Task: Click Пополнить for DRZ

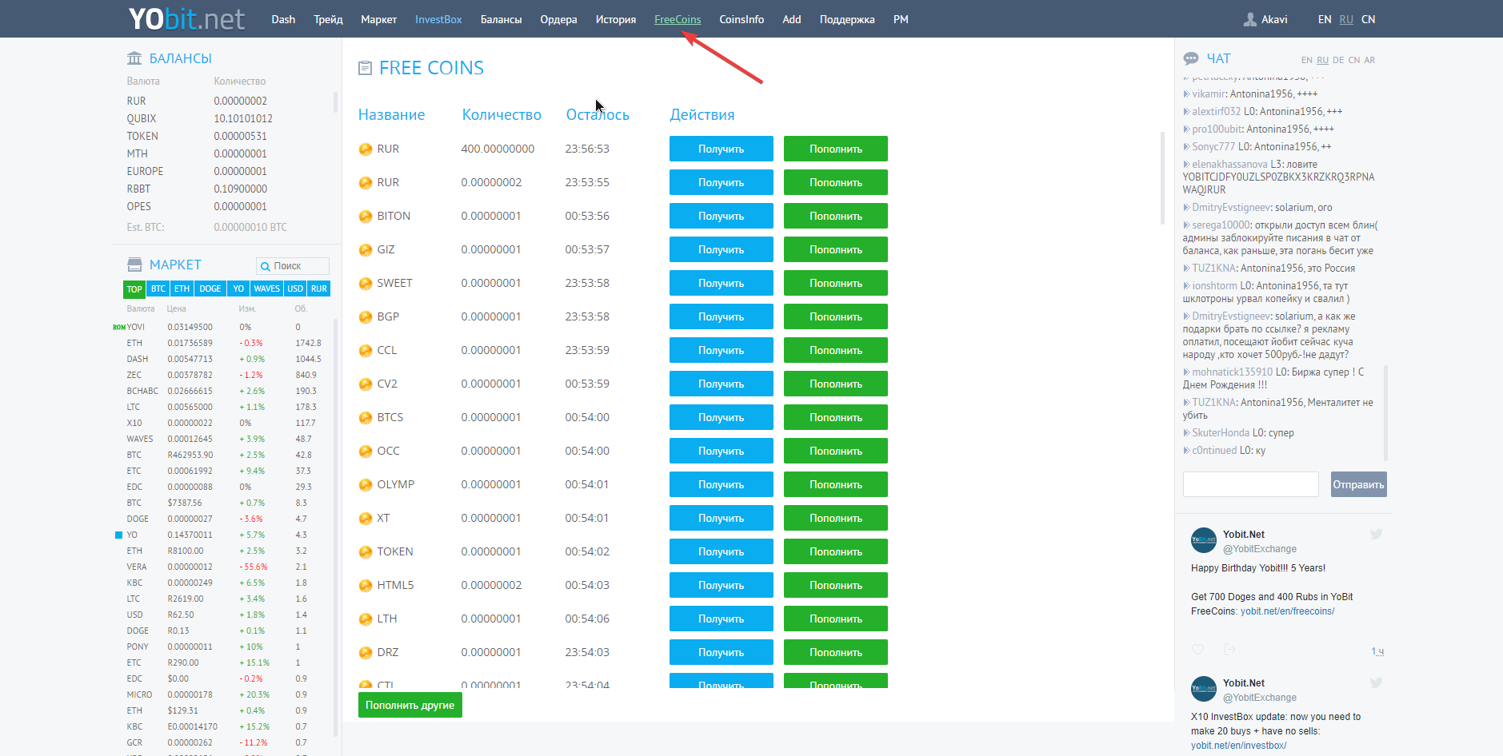Action: coord(836,652)
